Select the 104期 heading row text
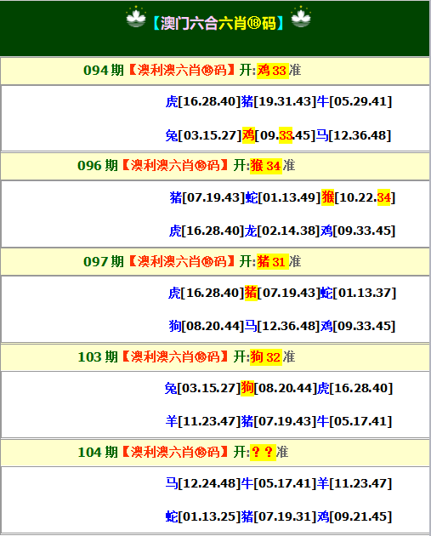The height and width of the screenshot is (536, 431). click(x=183, y=453)
